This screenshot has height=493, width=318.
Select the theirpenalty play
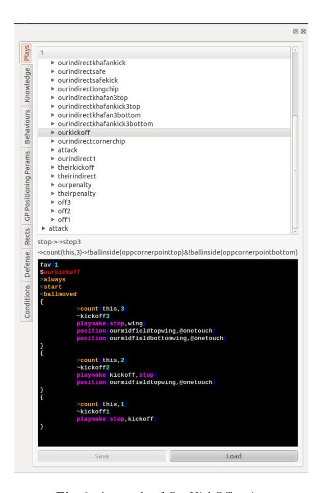76,194
